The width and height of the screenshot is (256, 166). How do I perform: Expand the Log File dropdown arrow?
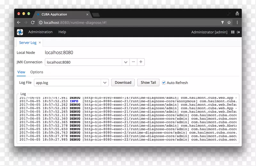(105, 83)
